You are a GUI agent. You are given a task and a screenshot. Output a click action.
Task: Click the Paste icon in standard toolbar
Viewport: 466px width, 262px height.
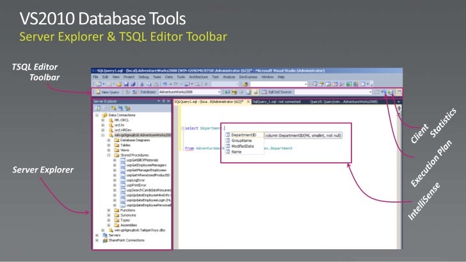click(156, 84)
